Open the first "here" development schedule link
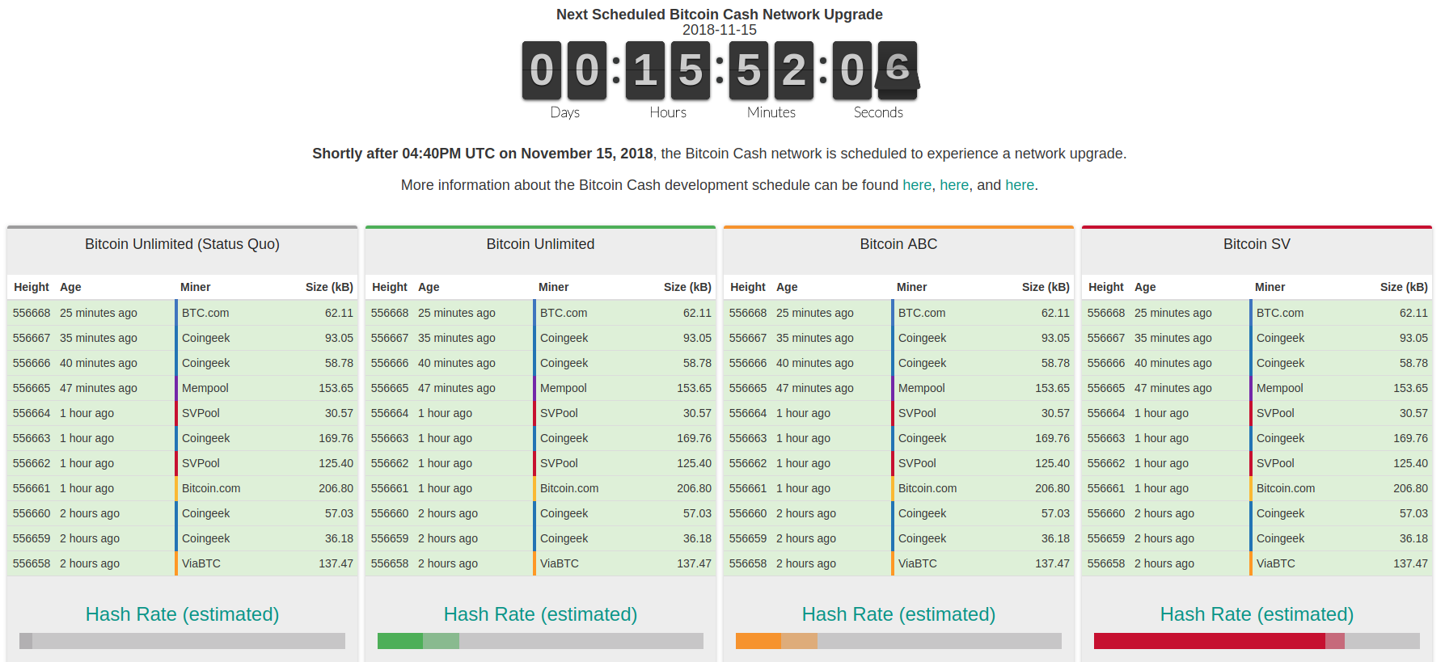Screen dimensions: 1445x662 point(917,185)
